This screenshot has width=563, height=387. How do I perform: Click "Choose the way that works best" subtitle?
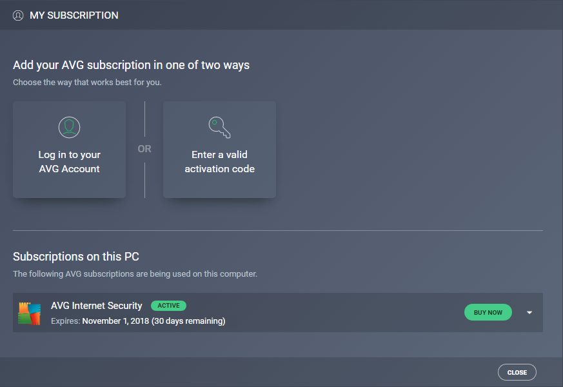pos(87,83)
